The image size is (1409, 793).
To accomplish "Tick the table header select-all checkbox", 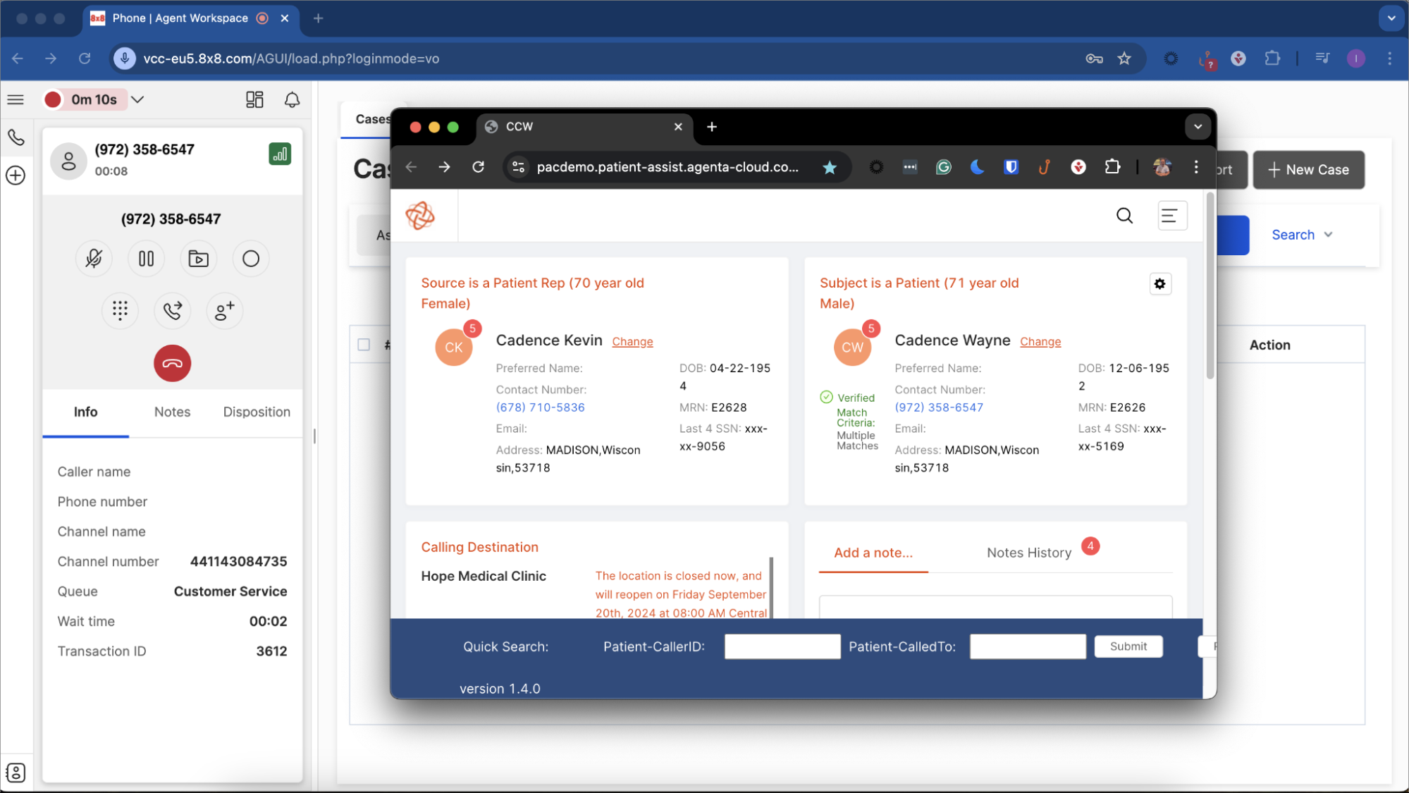I will click(364, 345).
